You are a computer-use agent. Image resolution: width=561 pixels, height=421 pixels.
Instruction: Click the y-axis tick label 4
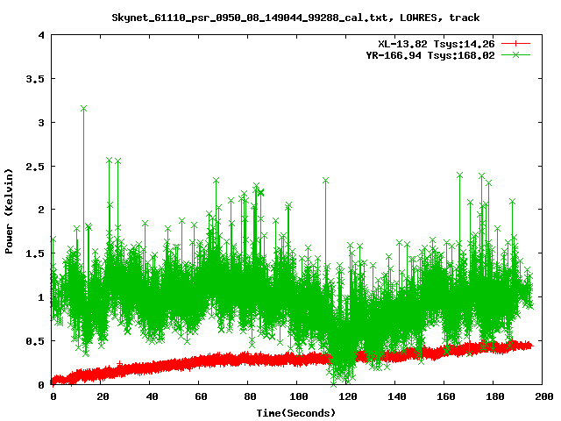tap(41, 35)
